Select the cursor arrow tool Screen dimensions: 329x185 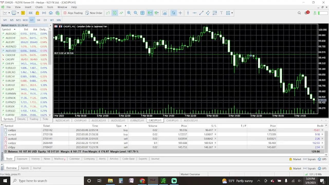(x=173, y=13)
